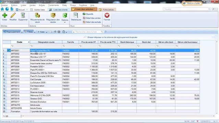Click the round icon before clipboard icon
219x123 pixels.
pos(59,32)
